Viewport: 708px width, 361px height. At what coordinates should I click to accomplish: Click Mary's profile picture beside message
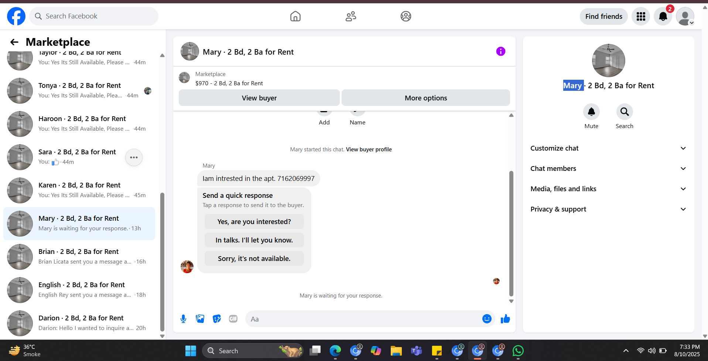point(187,267)
